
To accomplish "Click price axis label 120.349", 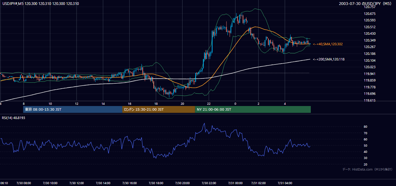I will pos(370,40).
